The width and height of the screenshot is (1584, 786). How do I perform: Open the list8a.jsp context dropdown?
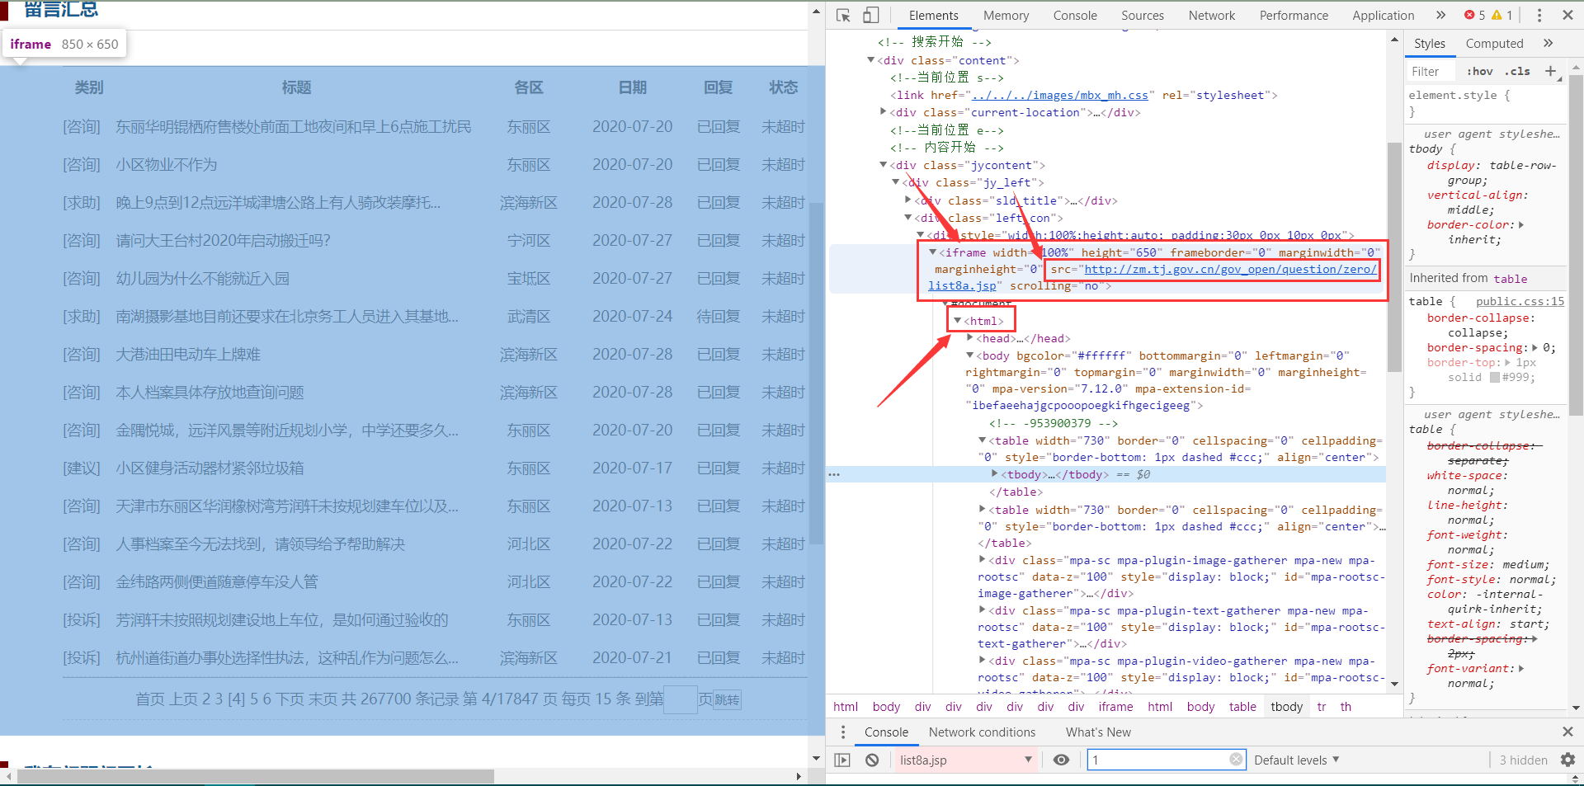pos(964,760)
